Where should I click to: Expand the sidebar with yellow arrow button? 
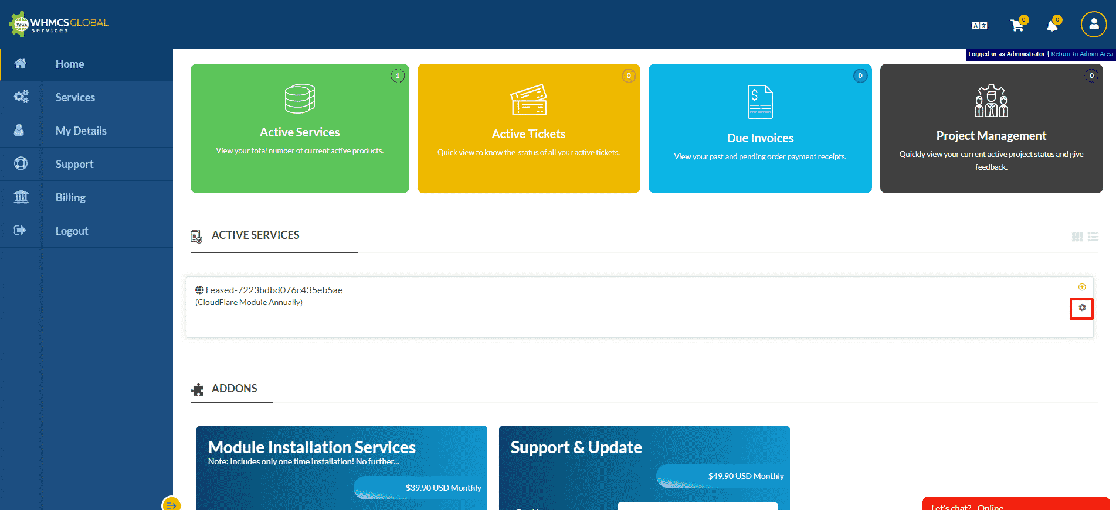point(171,504)
